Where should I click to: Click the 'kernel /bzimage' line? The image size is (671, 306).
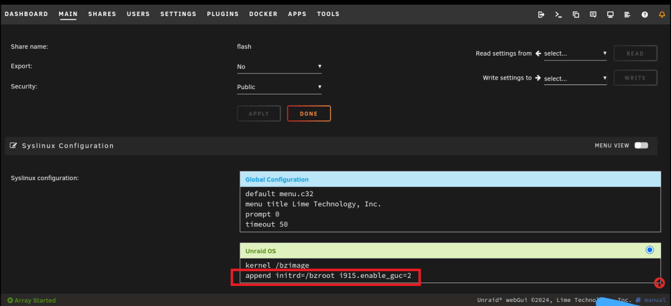[277, 265]
